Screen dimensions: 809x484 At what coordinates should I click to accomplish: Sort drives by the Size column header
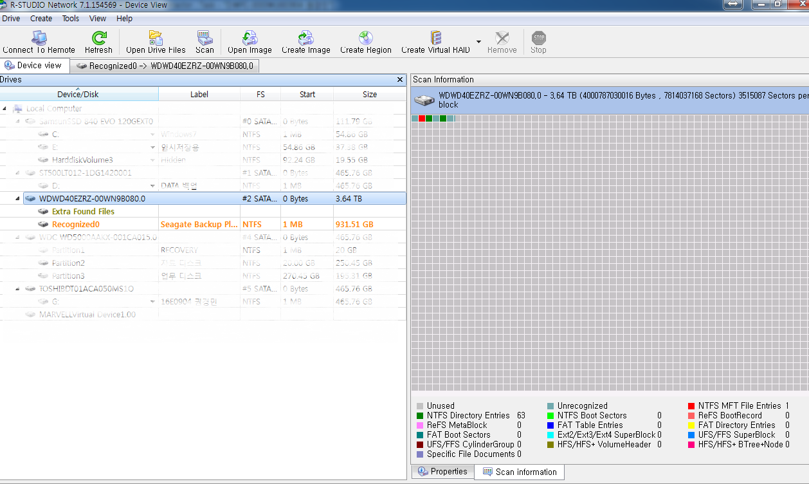[x=370, y=95]
